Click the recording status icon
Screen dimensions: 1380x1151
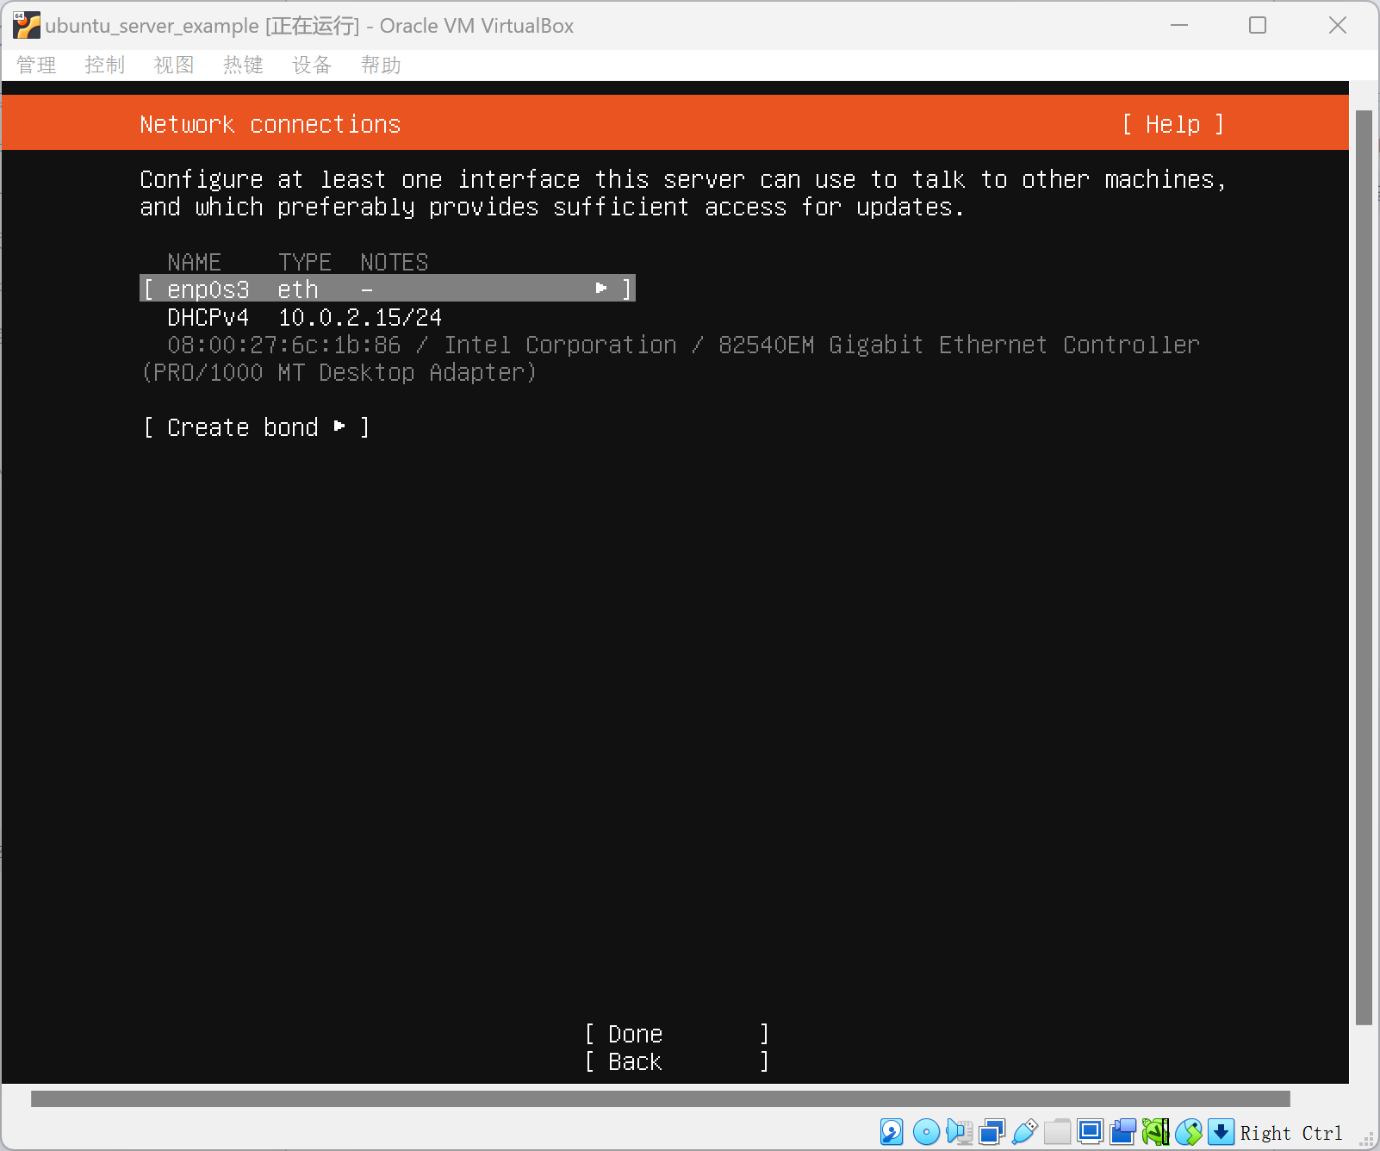(x=1122, y=1131)
